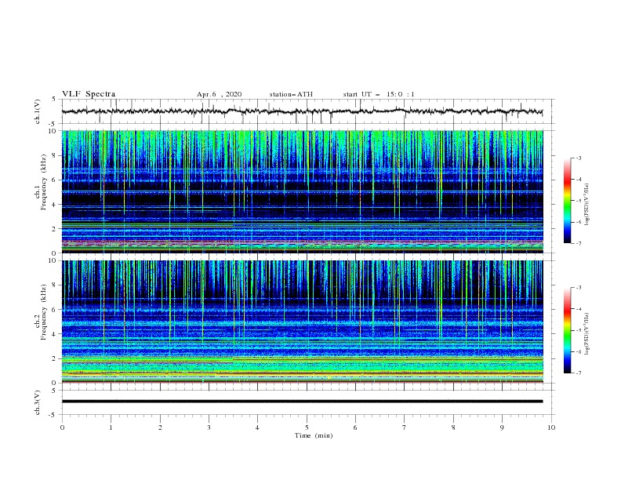
Task: Click time axis tick label "10"
Action: click(551, 427)
